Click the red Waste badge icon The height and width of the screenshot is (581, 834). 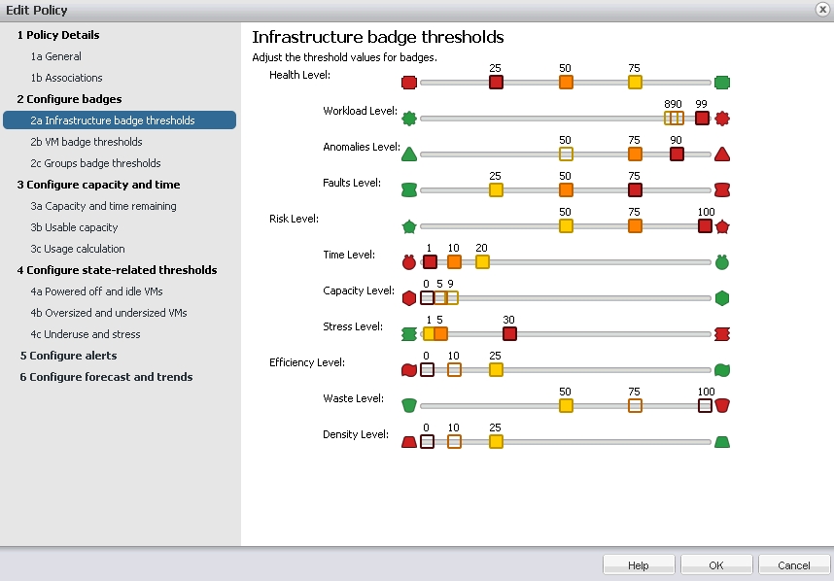tap(722, 405)
